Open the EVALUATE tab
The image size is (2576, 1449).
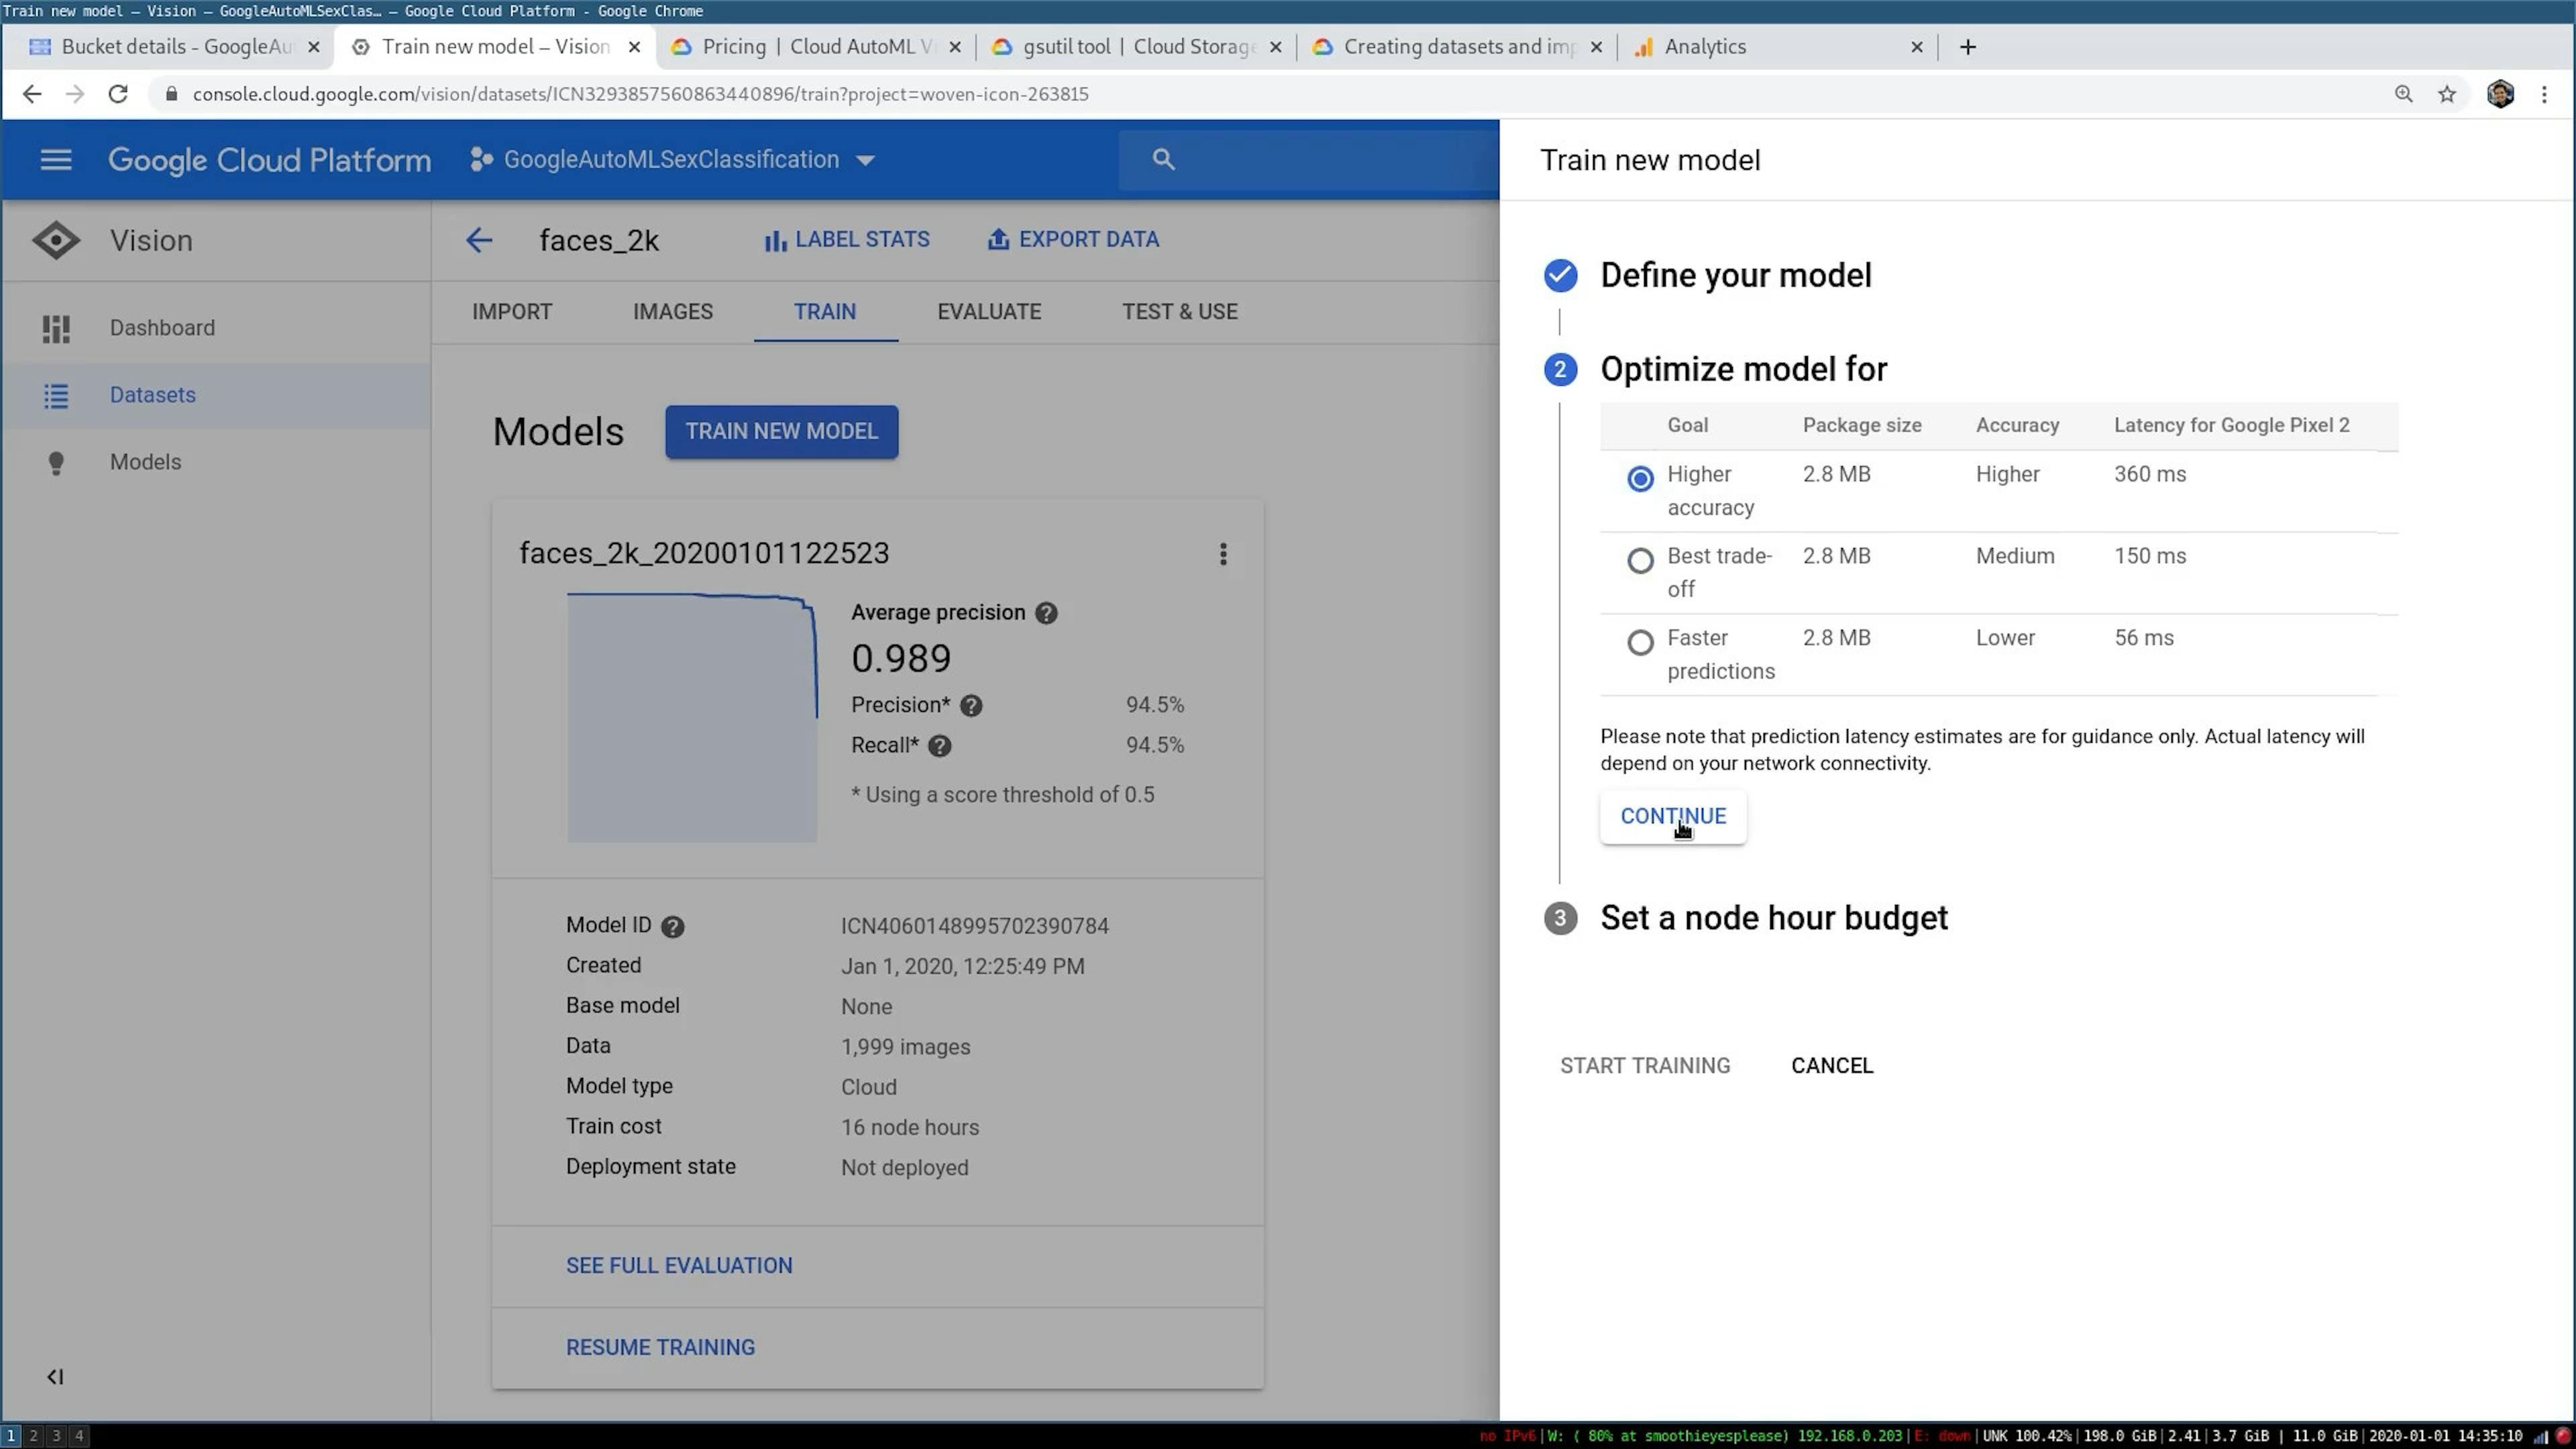[989, 312]
